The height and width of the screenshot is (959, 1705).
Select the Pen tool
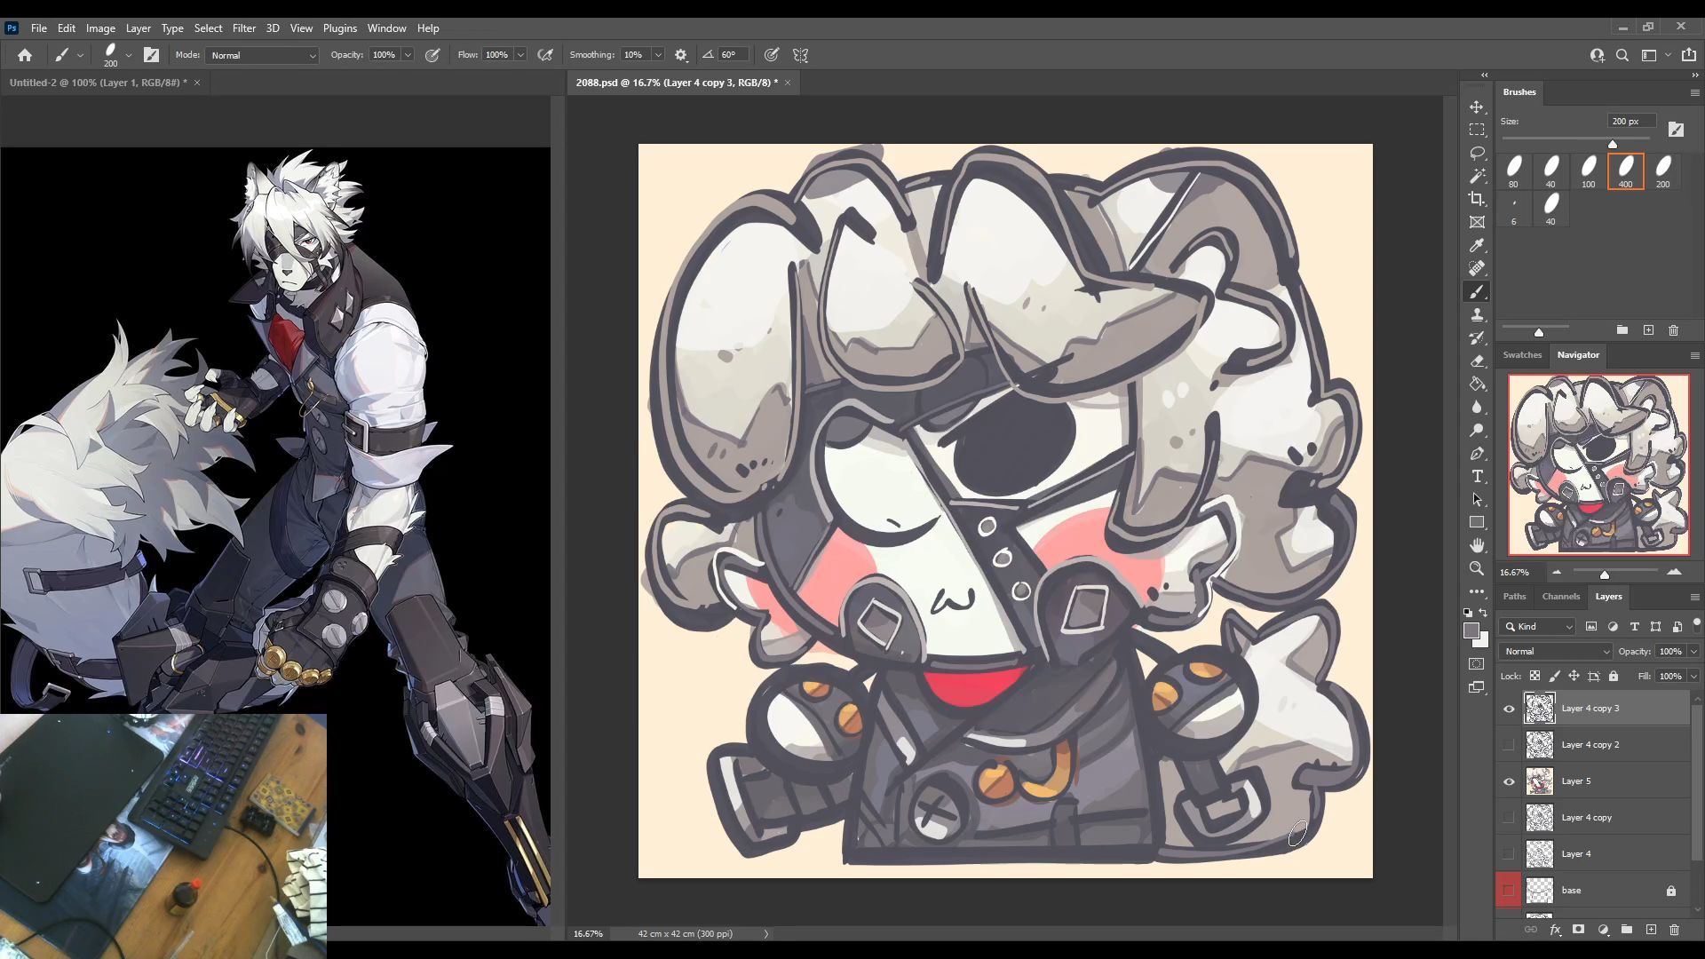pos(1477,453)
